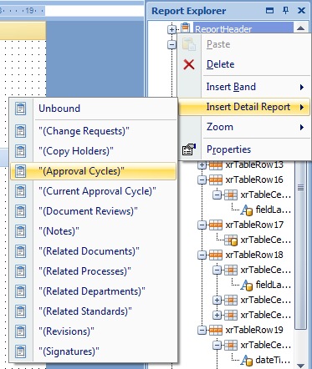Choose "(Revisions)" detail report
Image resolution: width=312 pixels, height=369 pixels.
click(93, 331)
